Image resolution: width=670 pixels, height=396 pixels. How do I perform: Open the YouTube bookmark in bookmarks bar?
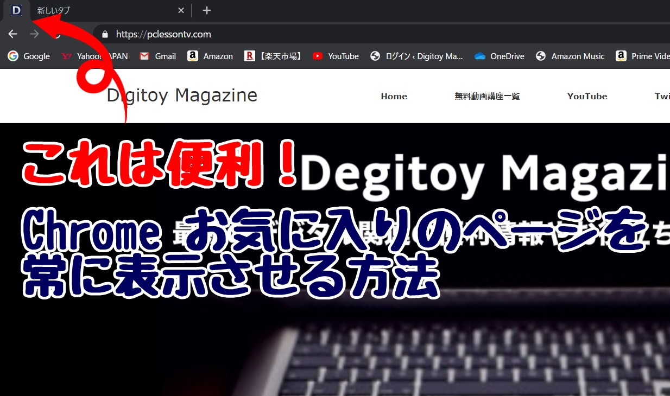pos(336,56)
